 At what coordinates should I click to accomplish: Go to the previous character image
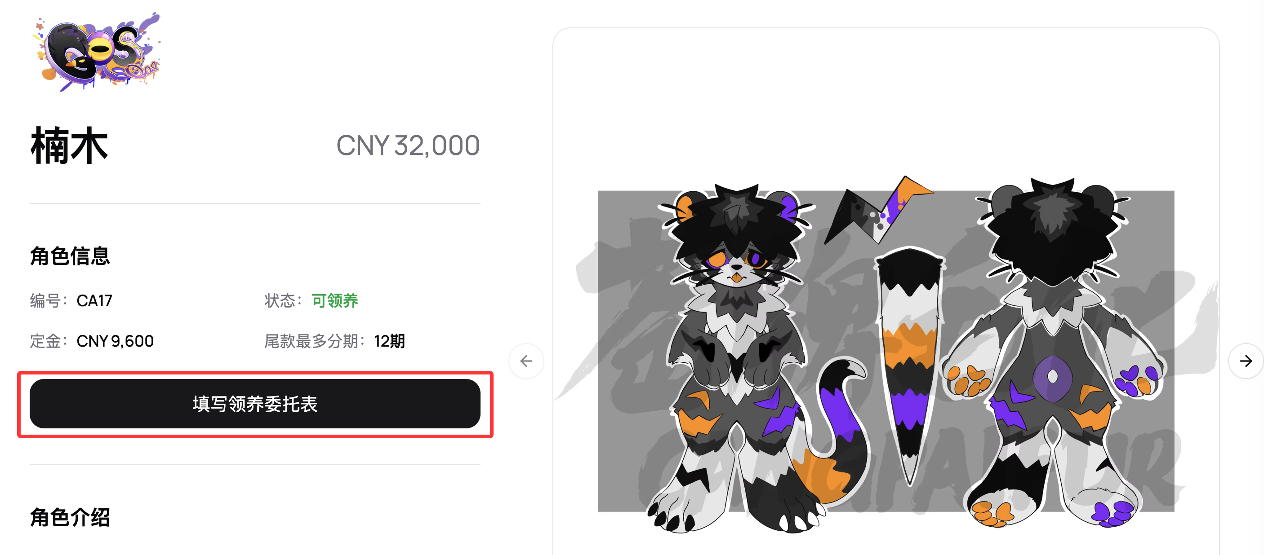click(x=526, y=361)
